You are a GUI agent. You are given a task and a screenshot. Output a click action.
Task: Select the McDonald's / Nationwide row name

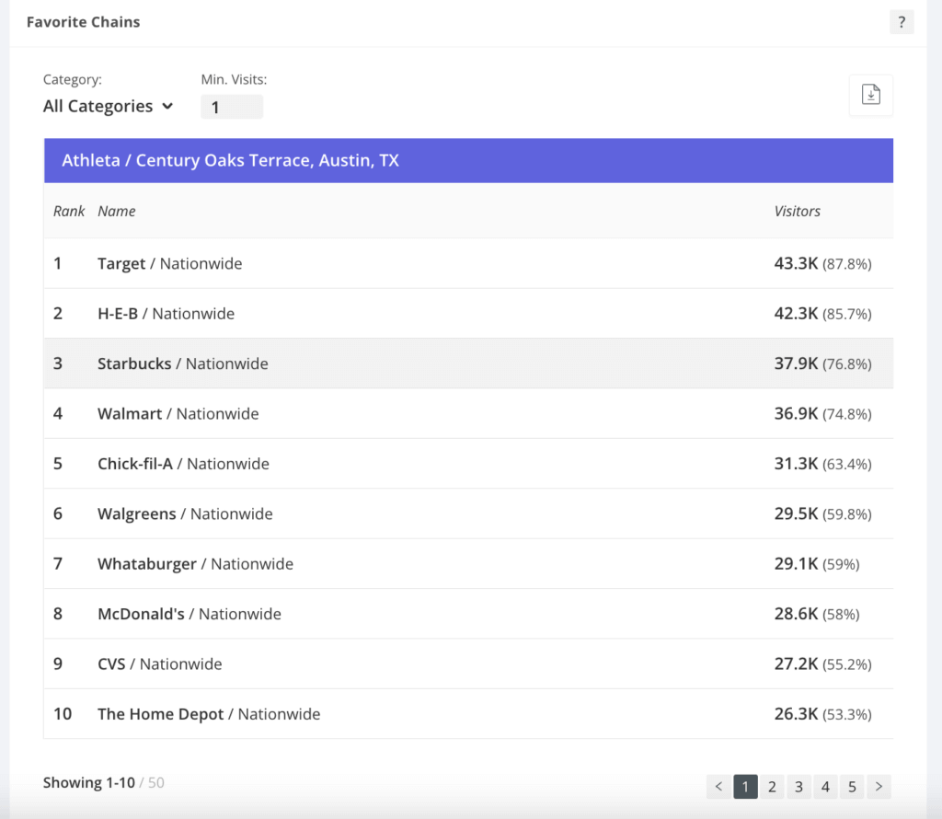pos(190,614)
